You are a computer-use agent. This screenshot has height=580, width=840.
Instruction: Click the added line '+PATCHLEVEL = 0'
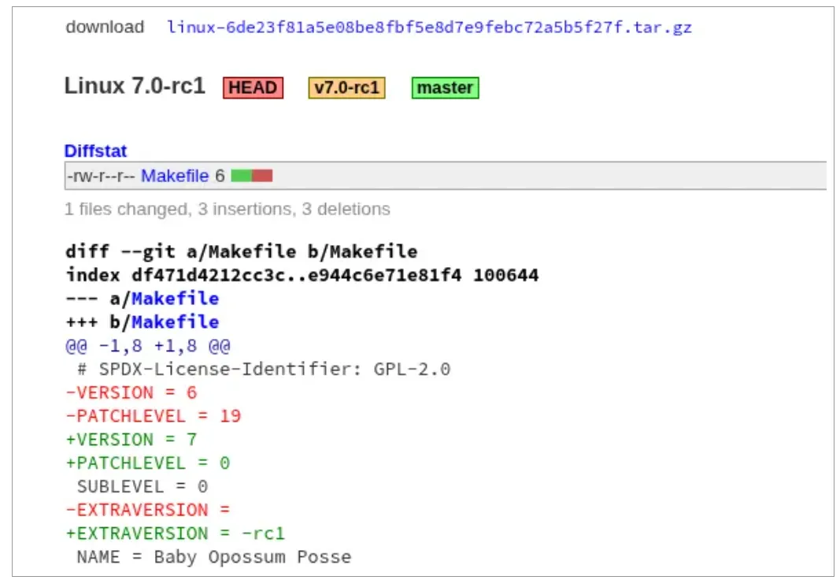[148, 463]
